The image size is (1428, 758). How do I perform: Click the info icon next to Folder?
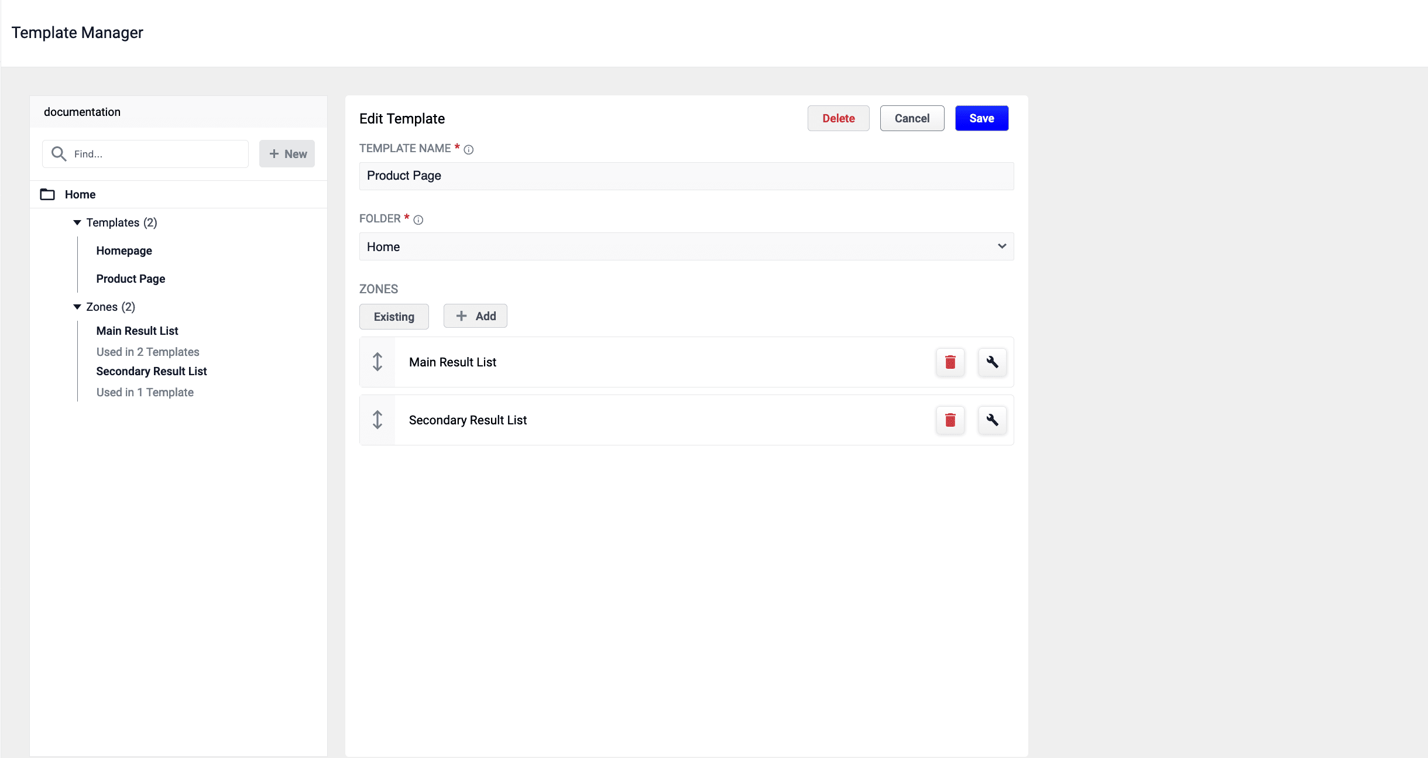[418, 220]
